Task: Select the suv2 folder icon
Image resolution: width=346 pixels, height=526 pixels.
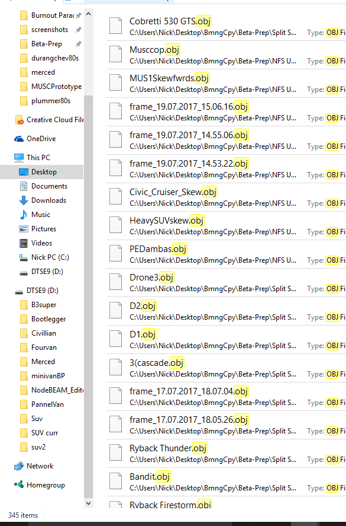Action: [24, 448]
